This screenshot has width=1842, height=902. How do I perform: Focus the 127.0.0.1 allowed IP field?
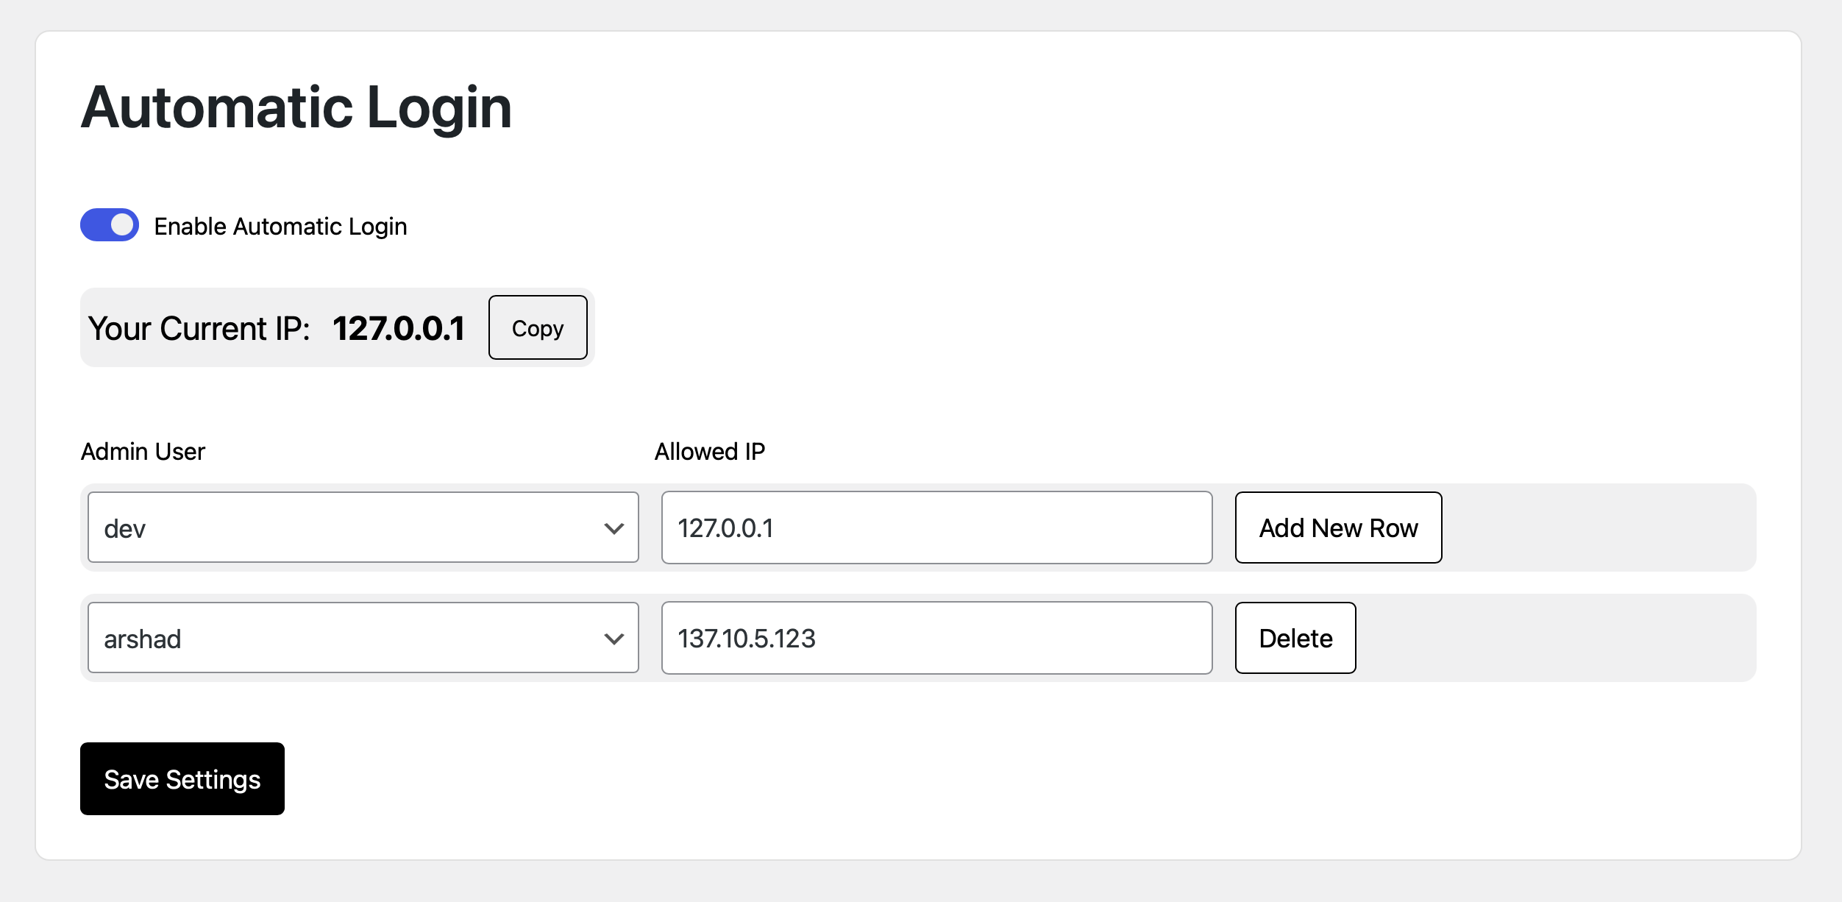(x=937, y=528)
